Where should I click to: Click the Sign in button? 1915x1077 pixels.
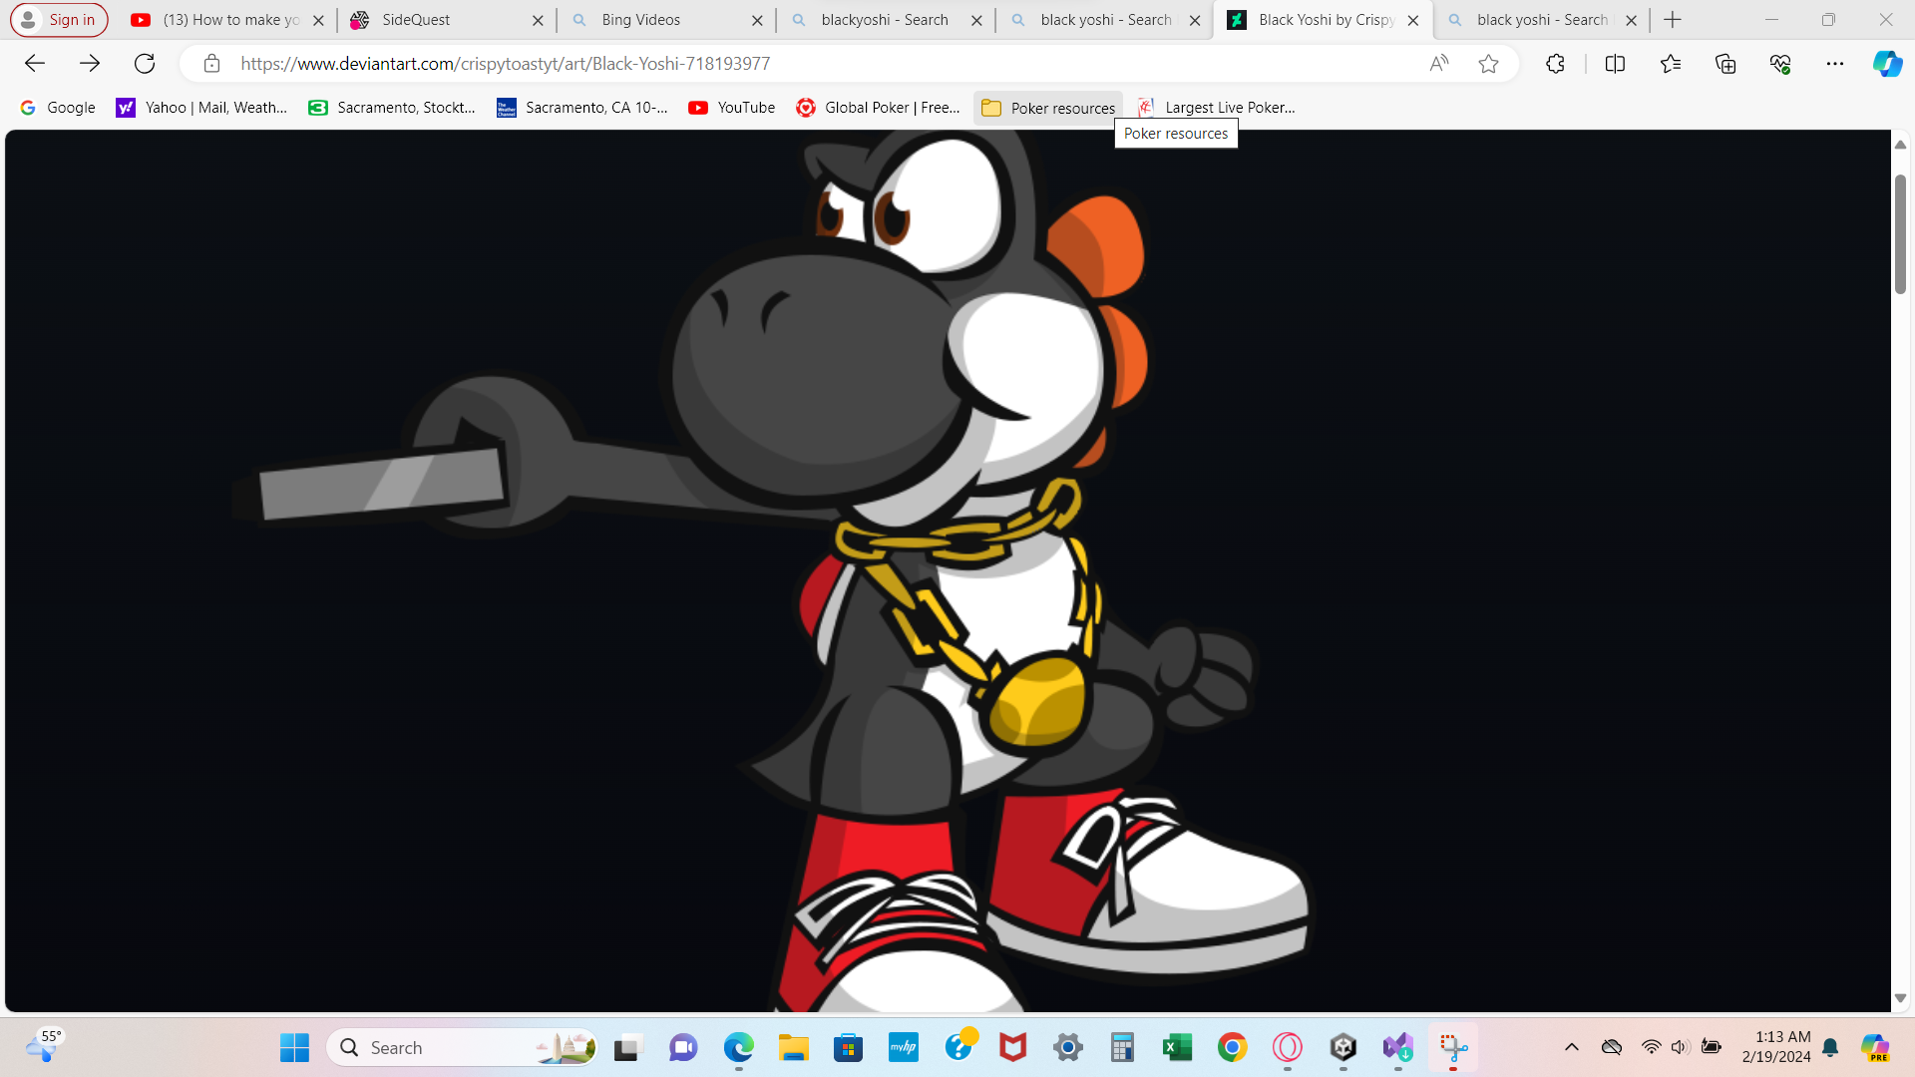click(58, 19)
